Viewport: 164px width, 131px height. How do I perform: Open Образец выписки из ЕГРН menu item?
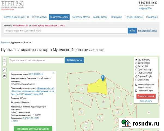(x=16, y=17)
